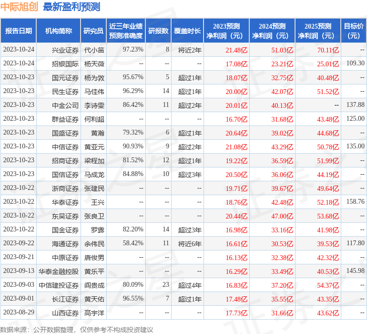This screenshot has height=334, width=367.
Task: Select the 机构简称 column header
Action: pos(59,31)
